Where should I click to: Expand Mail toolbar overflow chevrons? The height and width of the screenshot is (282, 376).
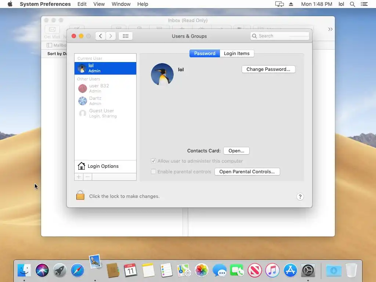pos(330,29)
